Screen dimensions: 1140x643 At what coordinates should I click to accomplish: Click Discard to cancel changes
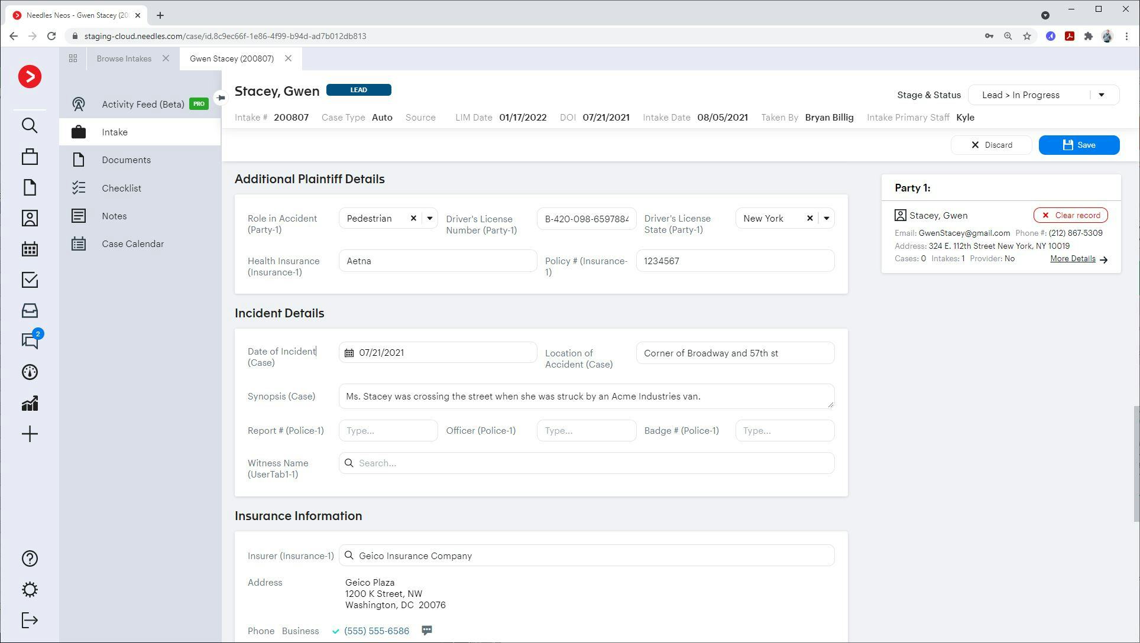992,145
